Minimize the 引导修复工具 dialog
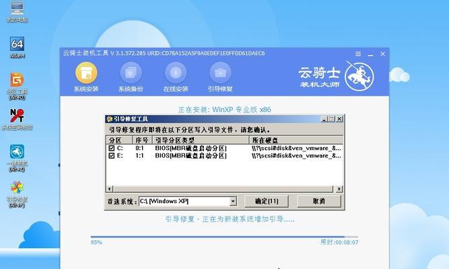The height and width of the screenshot is (269, 449). tap(324, 119)
